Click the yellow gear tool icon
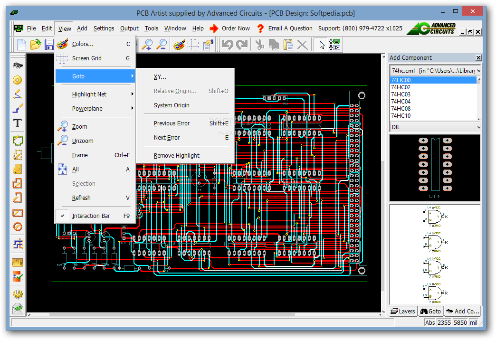 (18, 294)
